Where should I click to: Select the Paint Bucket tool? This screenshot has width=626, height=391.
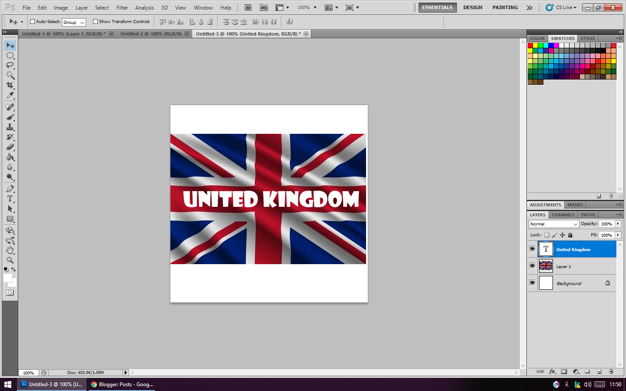click(x=10, y=157)
